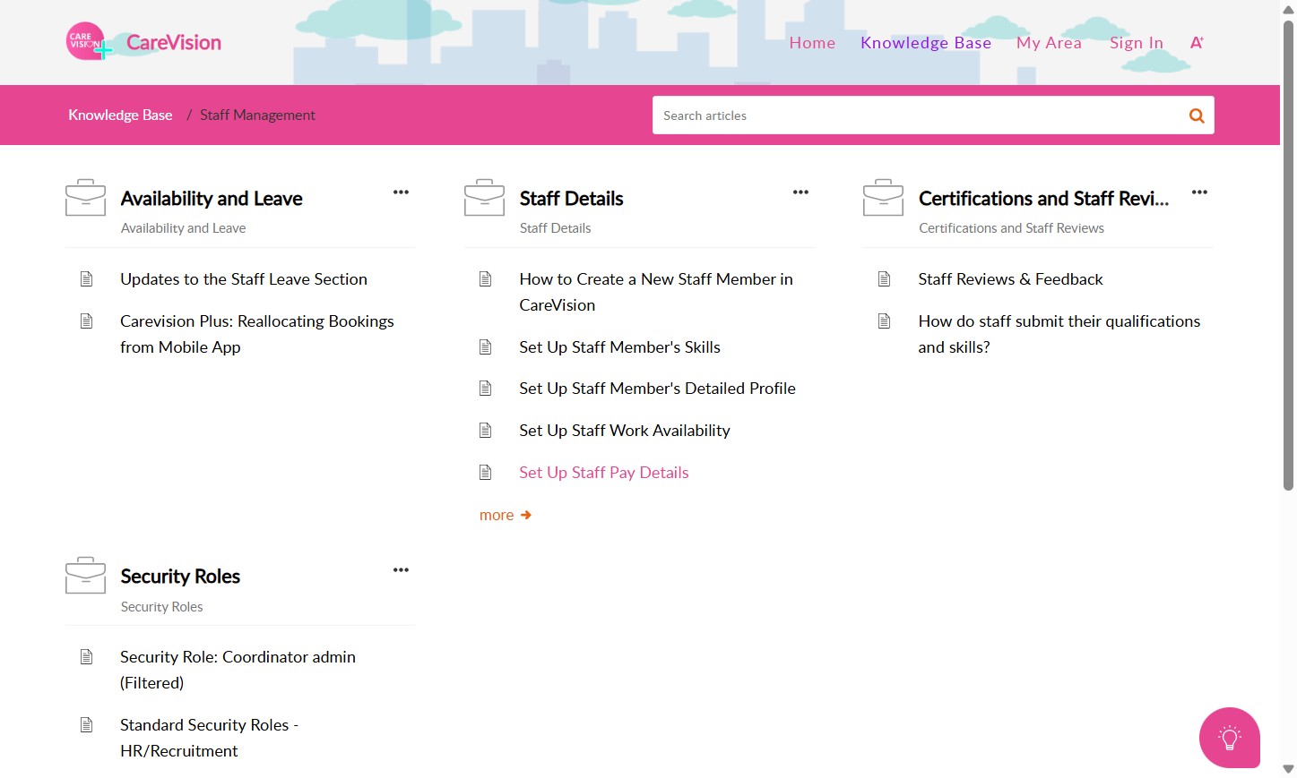The width and height of the screenshot is (1297, 778).
Task: Click the Sign In link
Action: 1136,43
